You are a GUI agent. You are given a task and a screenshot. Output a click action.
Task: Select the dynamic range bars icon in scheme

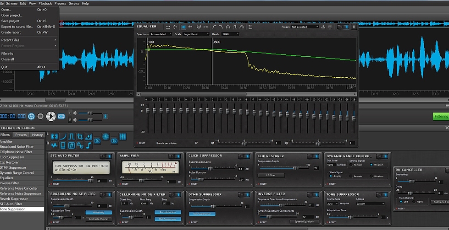pyautogui.click(x=89, y=137)
